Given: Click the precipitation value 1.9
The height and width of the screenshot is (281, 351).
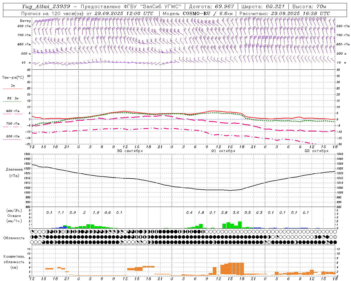Looking at the screenshot, I should [x=96, y=213].
